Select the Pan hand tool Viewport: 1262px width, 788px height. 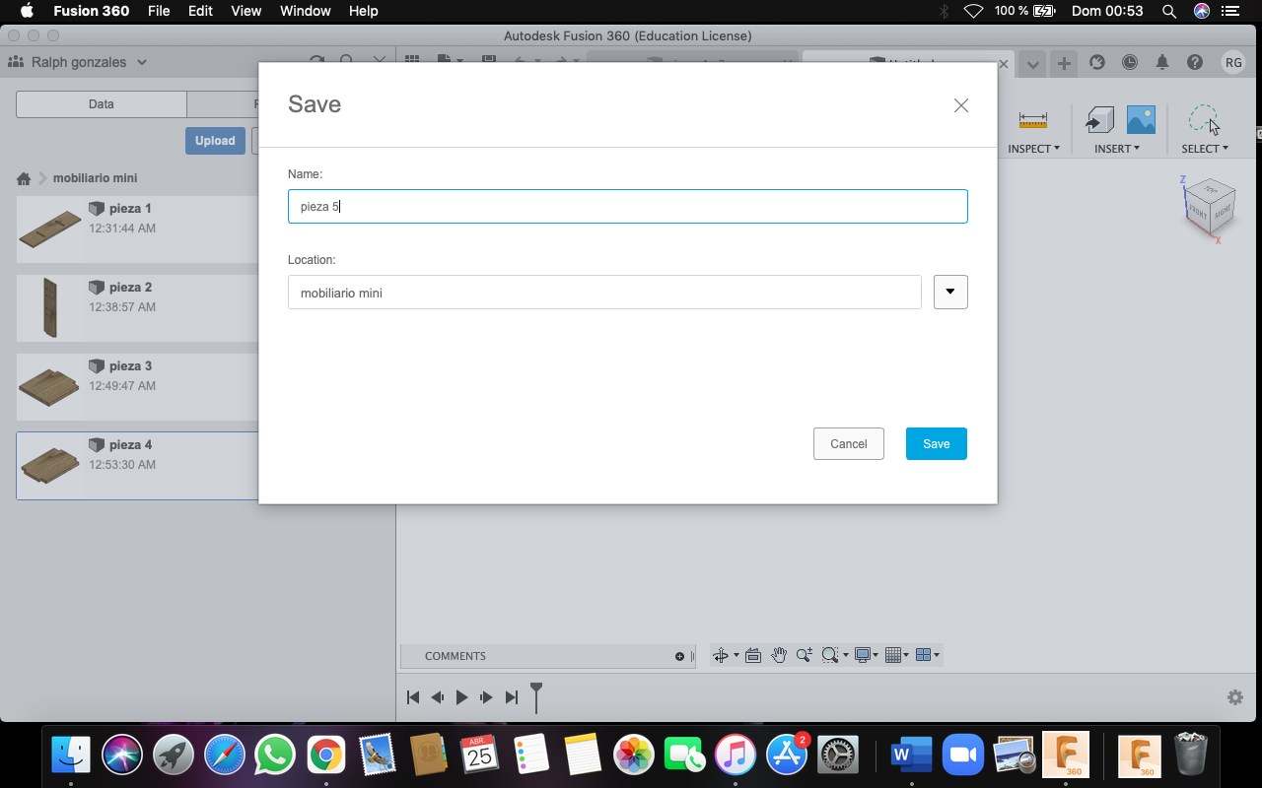pos(779,655)
